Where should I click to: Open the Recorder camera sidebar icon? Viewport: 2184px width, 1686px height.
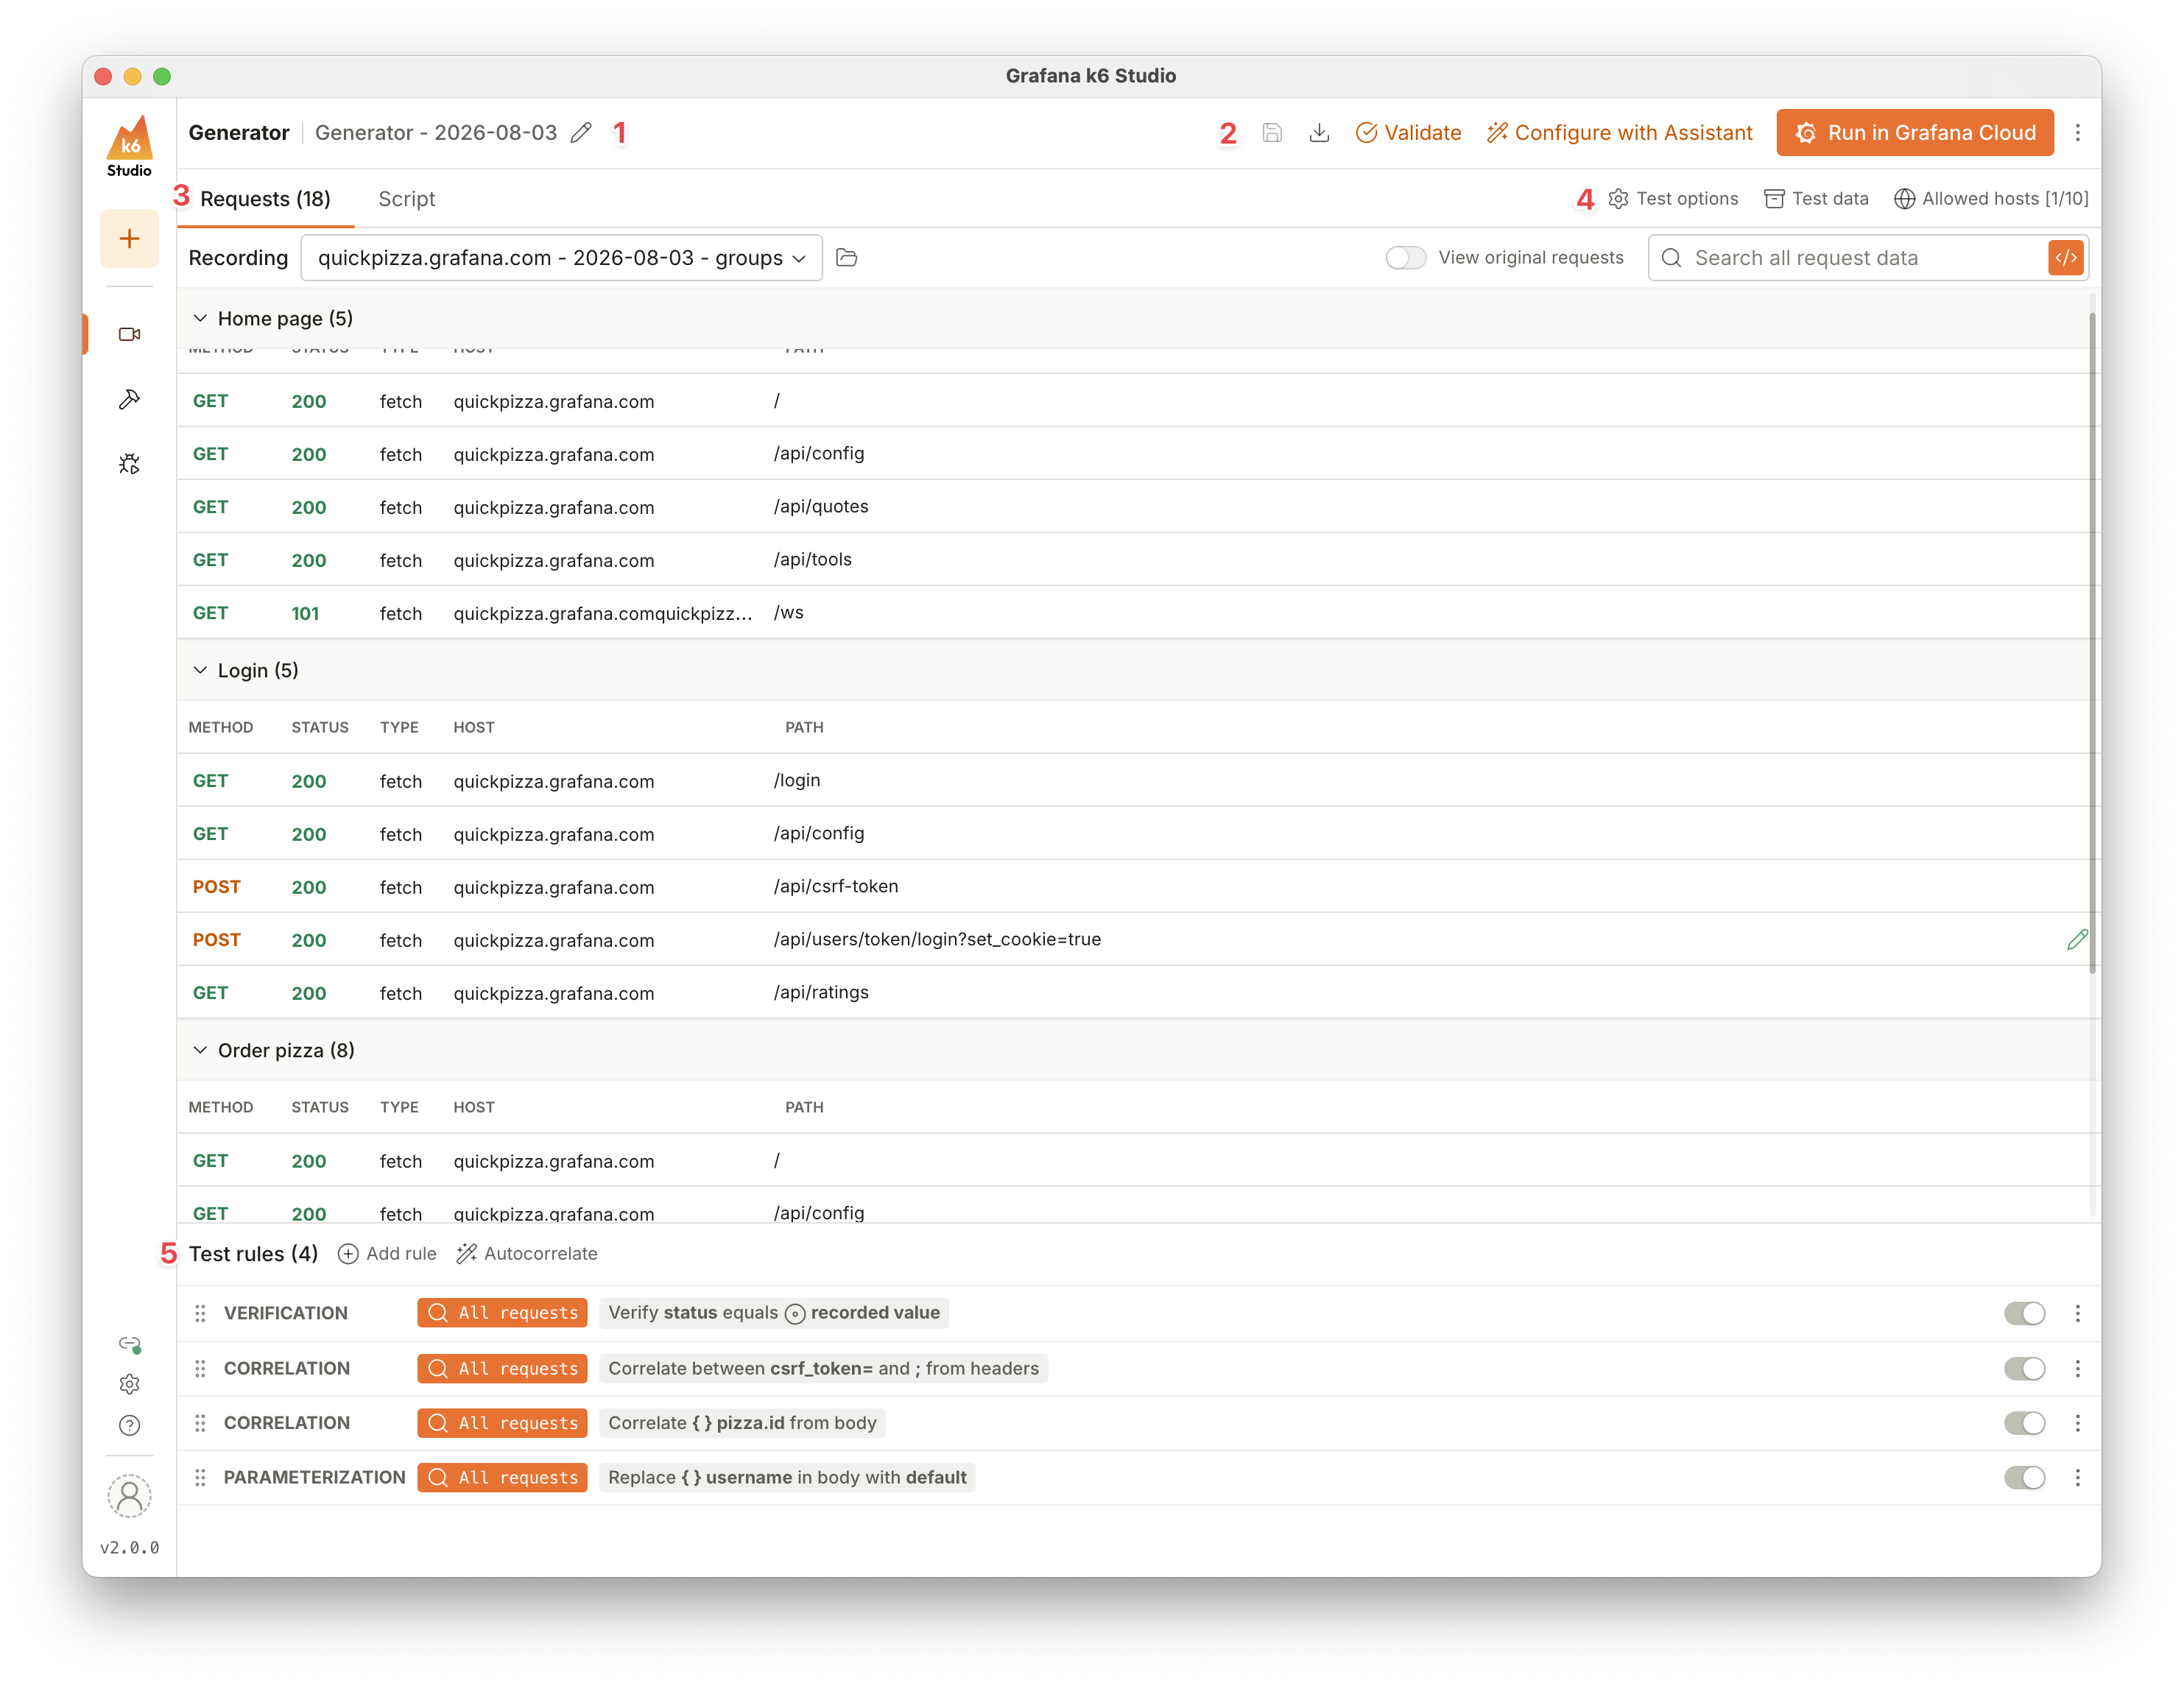[x=129, y=334]
